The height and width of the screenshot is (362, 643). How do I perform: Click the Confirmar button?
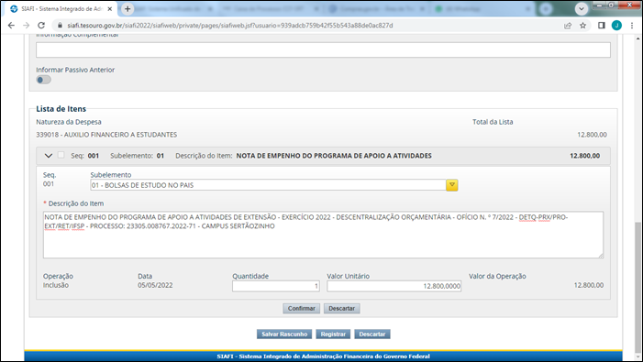tap(302, 308)
